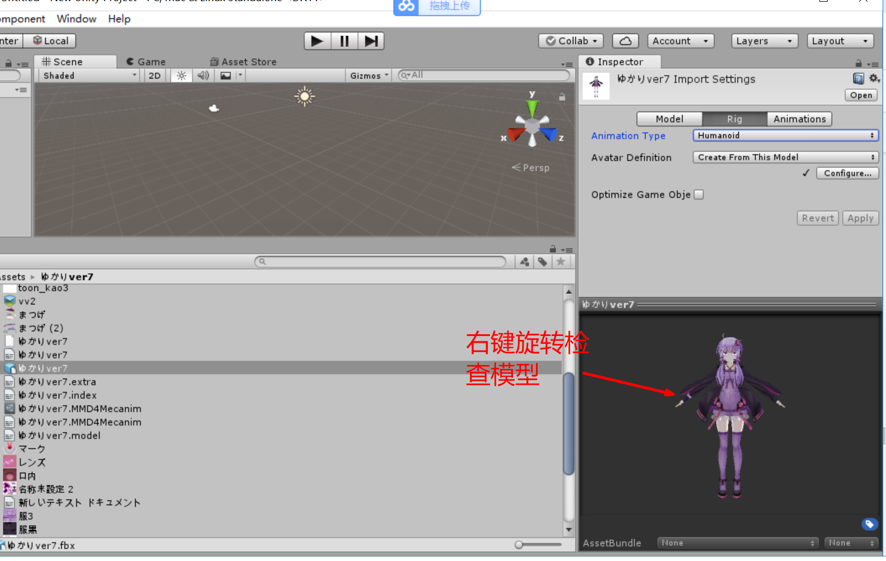Screen dimensions: 886x561
Task: Open the Avatar Definition dropdown
Action: tap(786, 157)
